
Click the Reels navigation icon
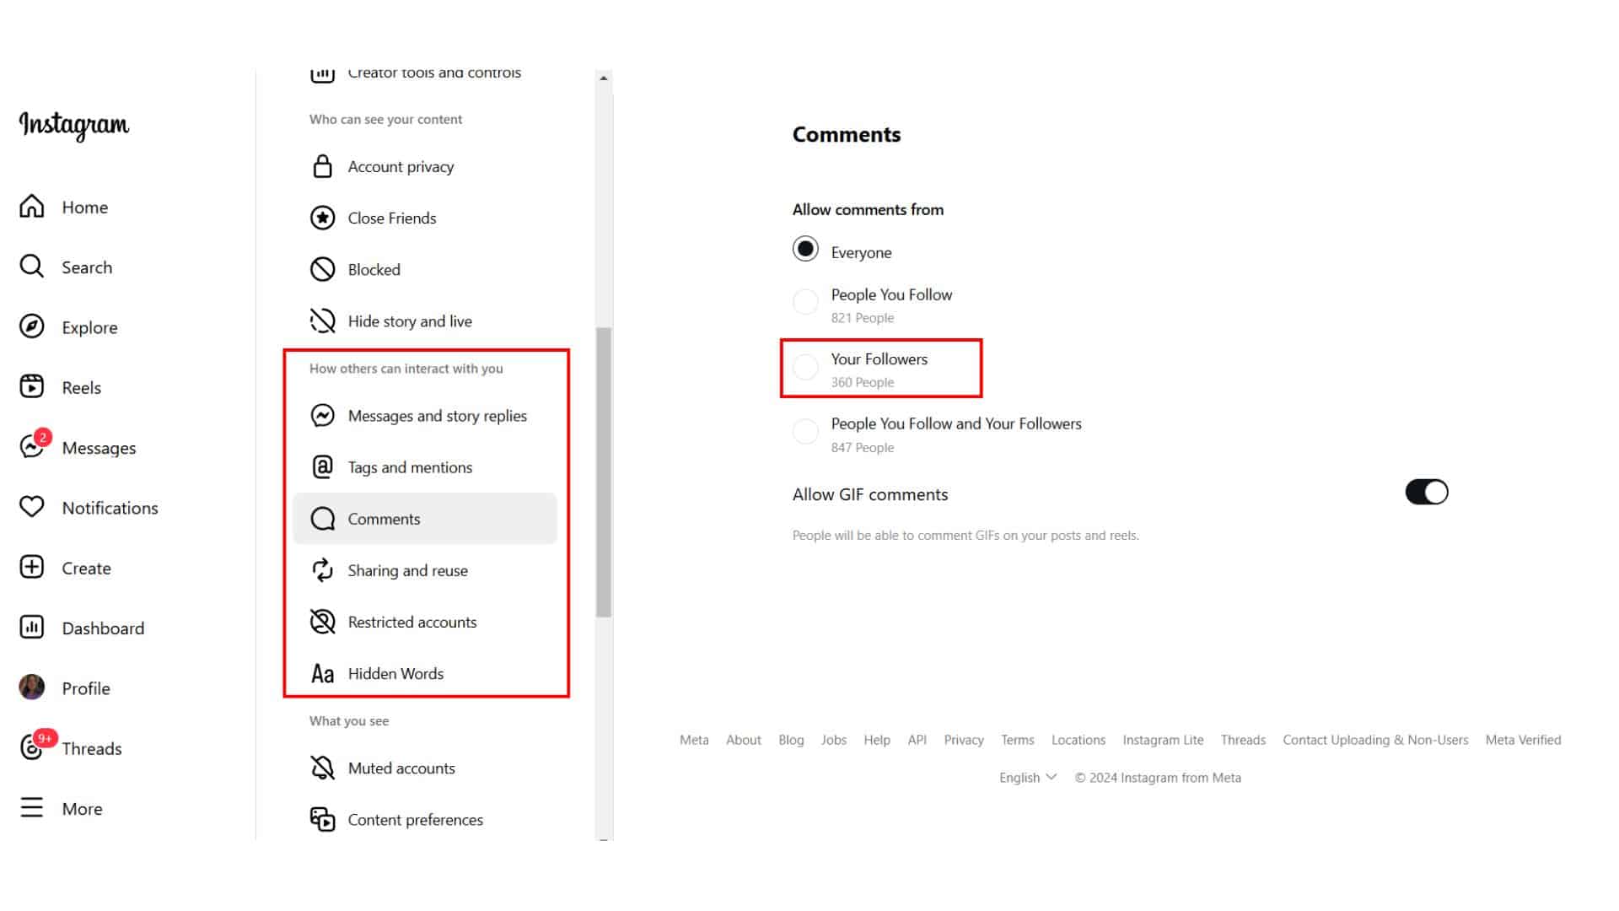coord(31,386)
